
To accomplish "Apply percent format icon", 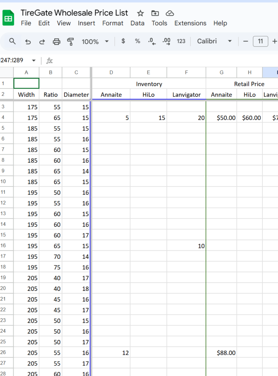I will click(x=138, y=41).
